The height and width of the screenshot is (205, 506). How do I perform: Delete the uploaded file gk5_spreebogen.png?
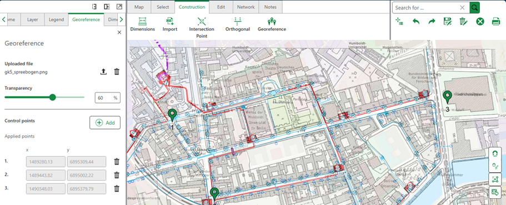[x=117, y=71]
